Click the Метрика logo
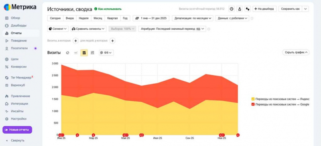The image size is (321, 146). pyautogui.click(x=20, y=7)
